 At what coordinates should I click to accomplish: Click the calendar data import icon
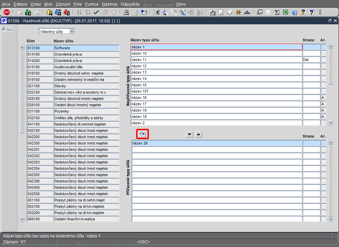(213, 12)
